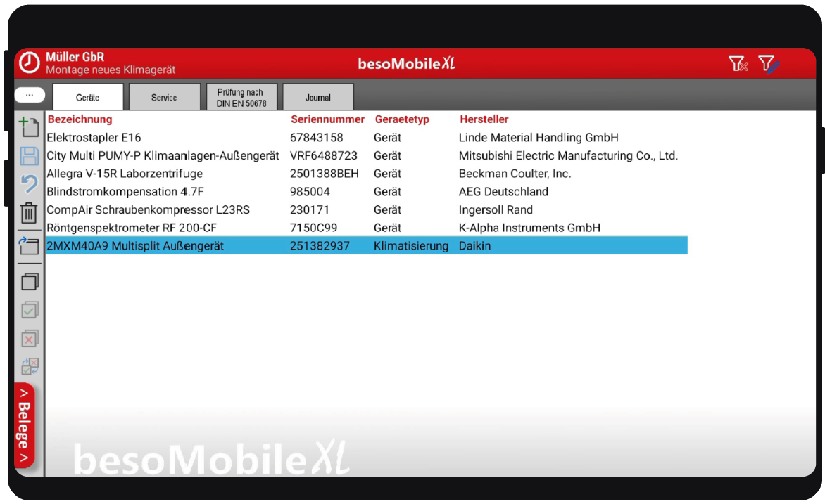Undo changes with curved arrow icon
Screen dimensions: 825x504
click(29, 184)
